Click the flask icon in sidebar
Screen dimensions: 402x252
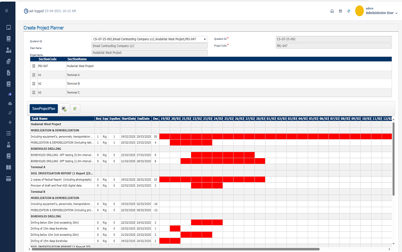8,145
